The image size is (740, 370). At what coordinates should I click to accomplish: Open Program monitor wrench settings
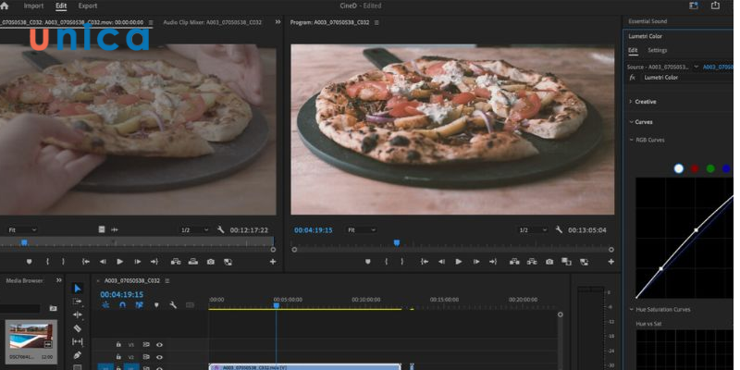559,229
